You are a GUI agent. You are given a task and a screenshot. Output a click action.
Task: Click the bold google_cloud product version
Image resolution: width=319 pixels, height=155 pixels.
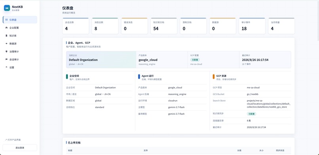click(x=148, y=60)
